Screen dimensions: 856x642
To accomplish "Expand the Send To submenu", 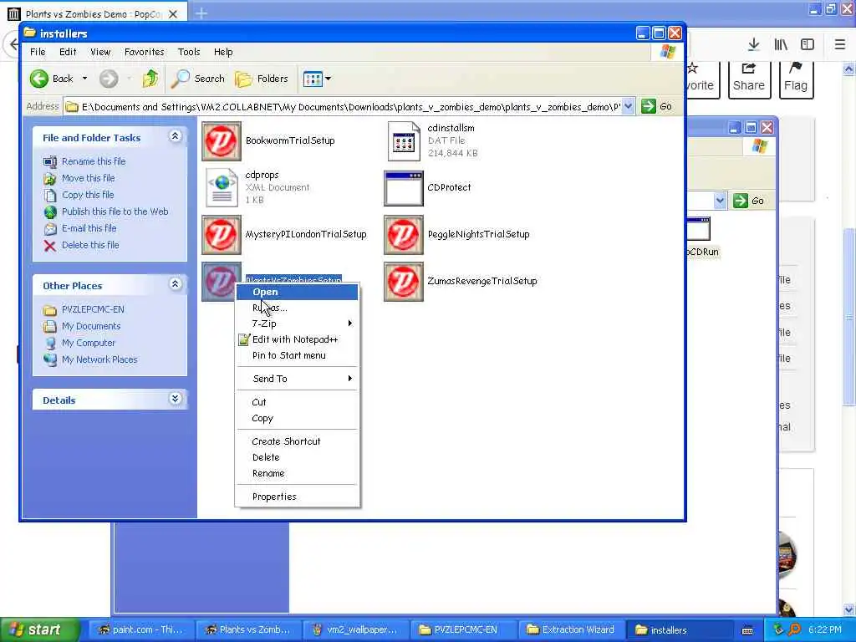I will pos(297,379).
